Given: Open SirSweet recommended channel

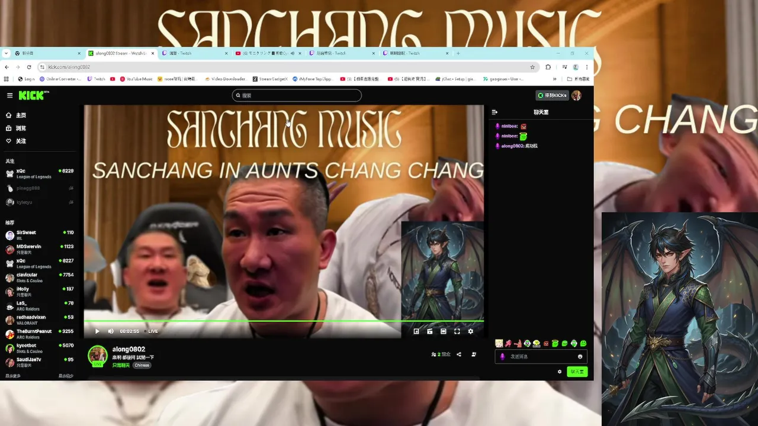Looking at the screenshot, I should (x=40, y=235).
